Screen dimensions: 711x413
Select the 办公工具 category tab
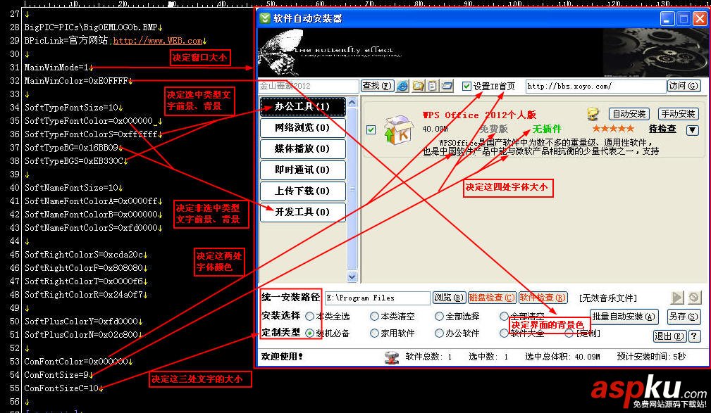(303, 106)
